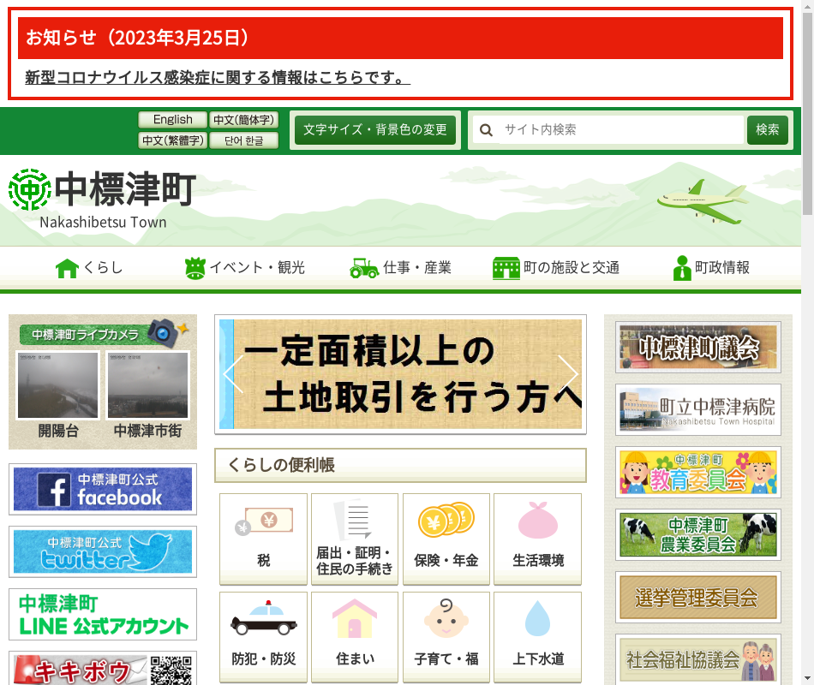Follow the 新型コロナウイルス感染症 information link
Screen dimensions: 814x685
(218, 78)
